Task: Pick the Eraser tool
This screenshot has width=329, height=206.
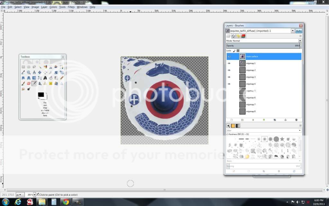Action: (x=29, y=83)
